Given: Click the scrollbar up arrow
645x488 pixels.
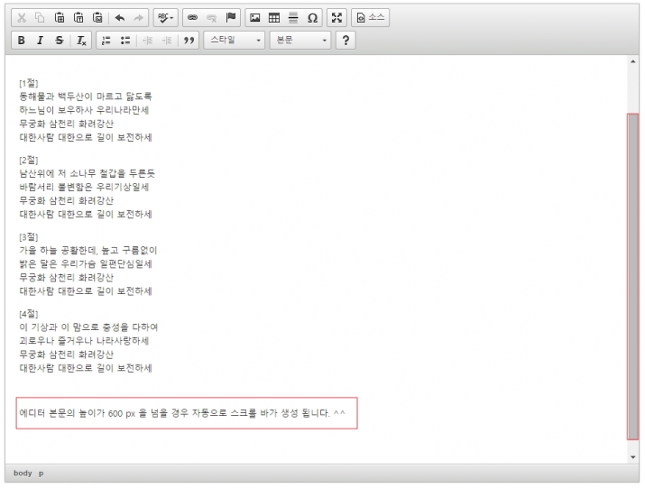Looking at the screenshot, I should (633, 61).
